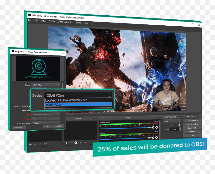215x174 pixels.
Task: Move scene up arrow
Action: (41, 144)
